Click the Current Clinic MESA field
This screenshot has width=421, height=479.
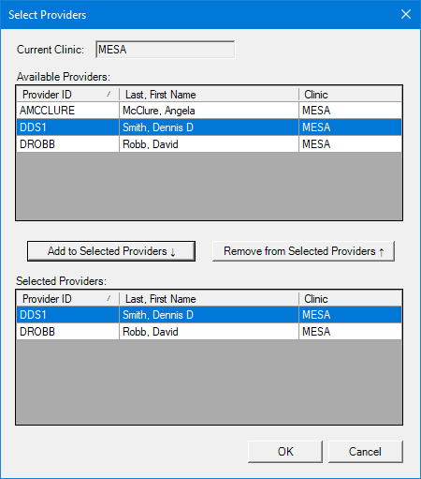pos(166,50)
